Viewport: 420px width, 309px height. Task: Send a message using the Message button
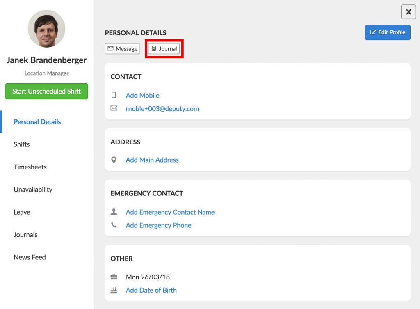point(122,49)
